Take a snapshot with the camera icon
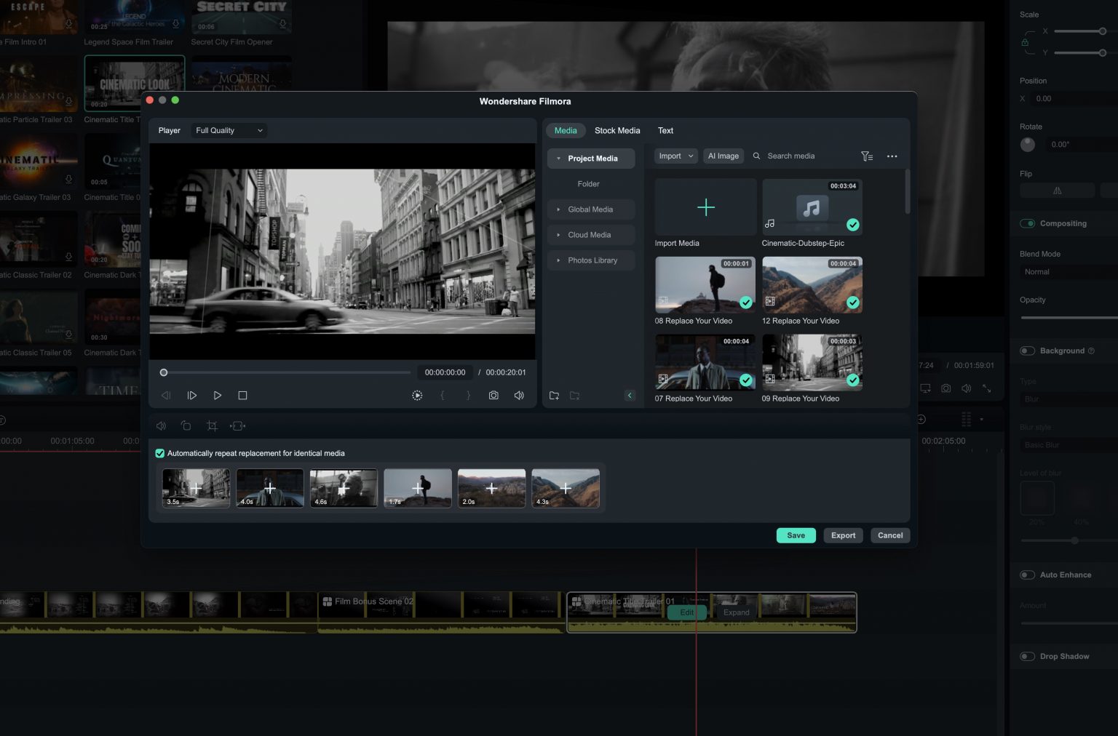1118x736 pixels. click(x=493, y=395)
